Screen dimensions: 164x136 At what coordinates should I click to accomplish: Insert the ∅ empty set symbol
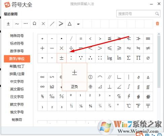pos(148,58)
